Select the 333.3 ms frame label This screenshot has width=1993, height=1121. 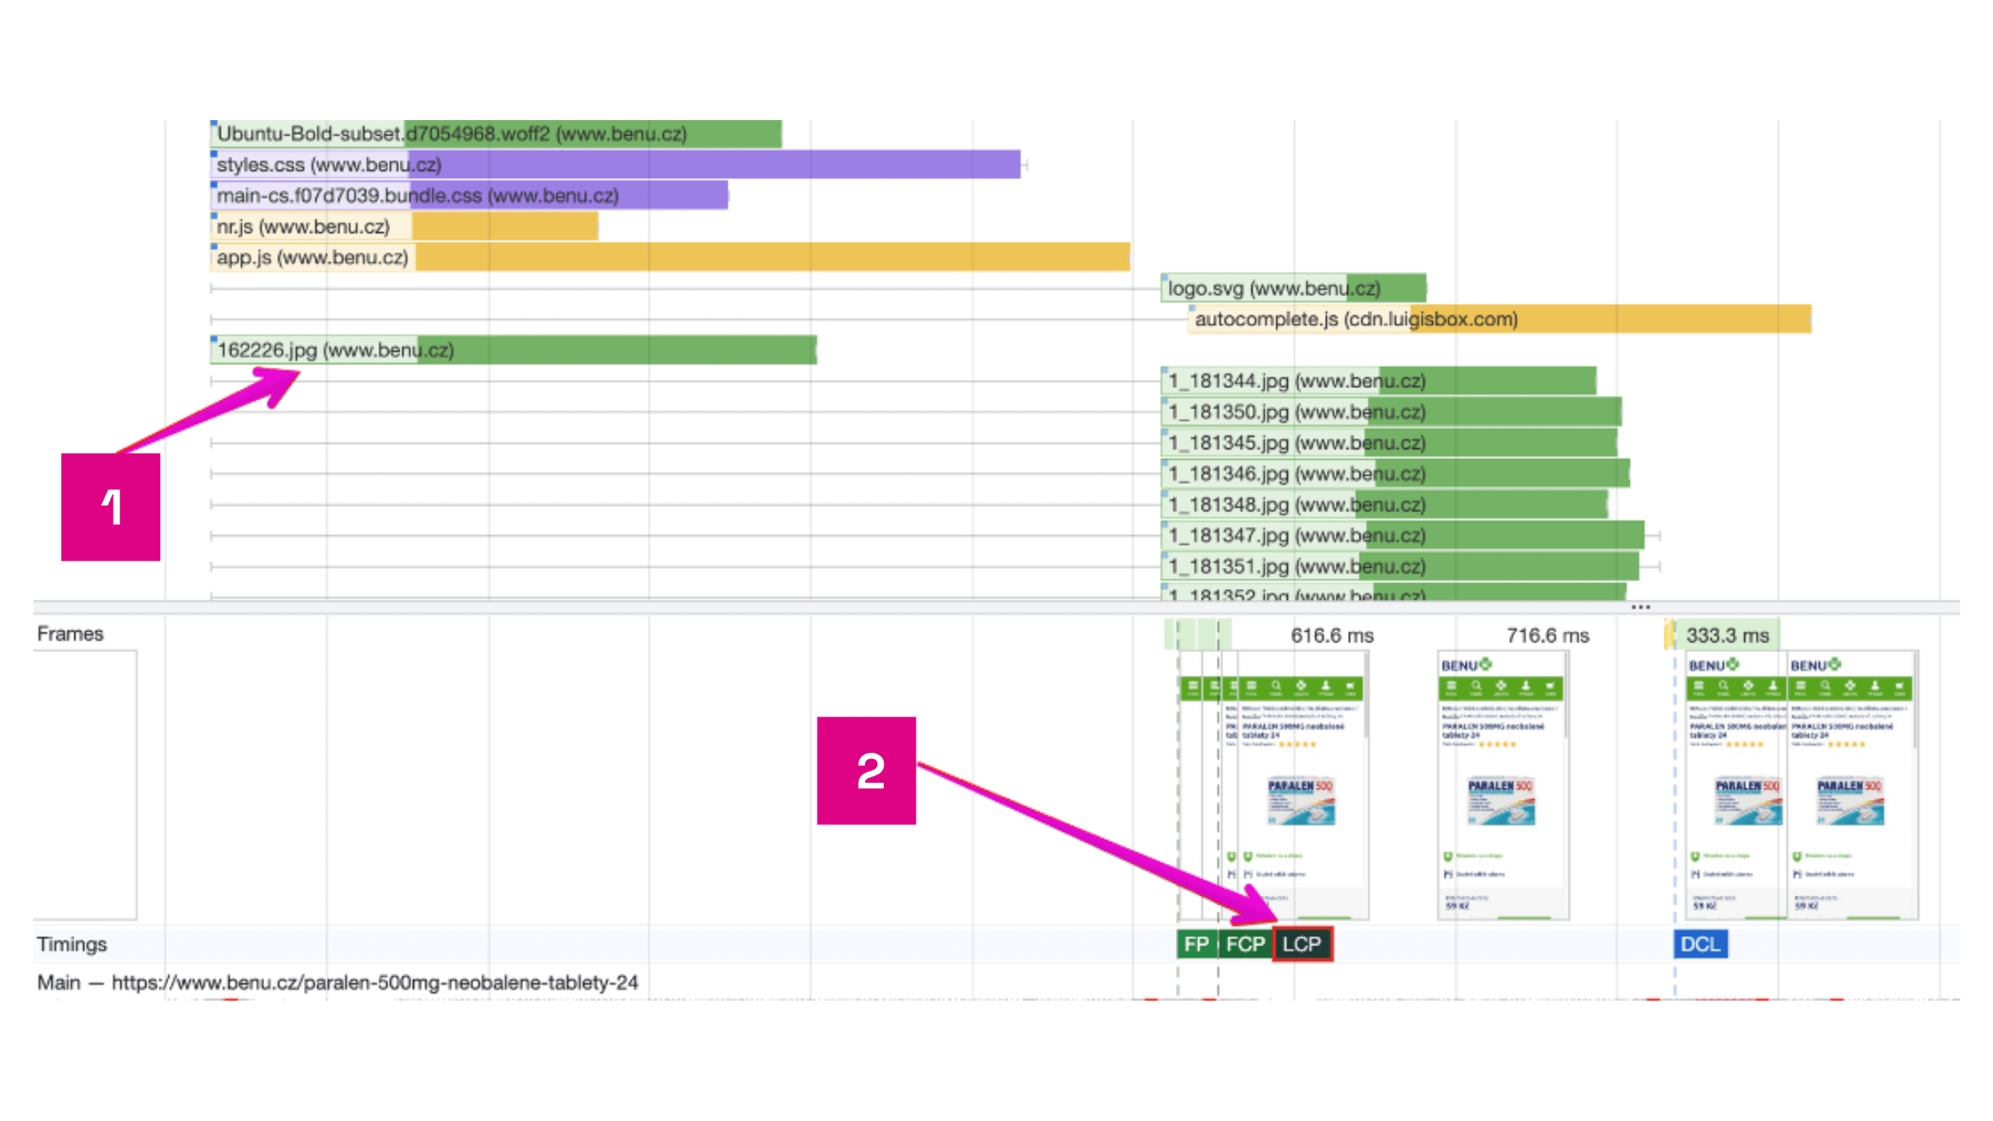(x=1727, y=636)
